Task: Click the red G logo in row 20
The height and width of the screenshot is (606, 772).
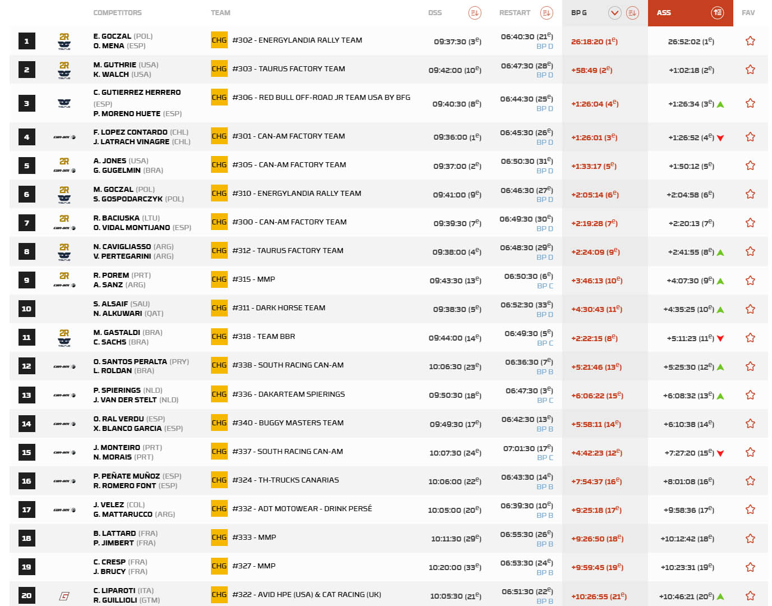Action: point(65,596)
